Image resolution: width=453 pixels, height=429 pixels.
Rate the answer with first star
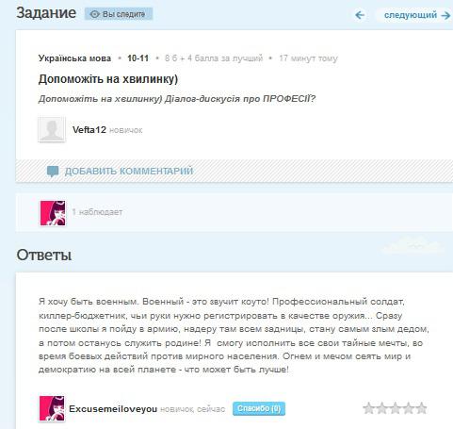click(368, 408)
